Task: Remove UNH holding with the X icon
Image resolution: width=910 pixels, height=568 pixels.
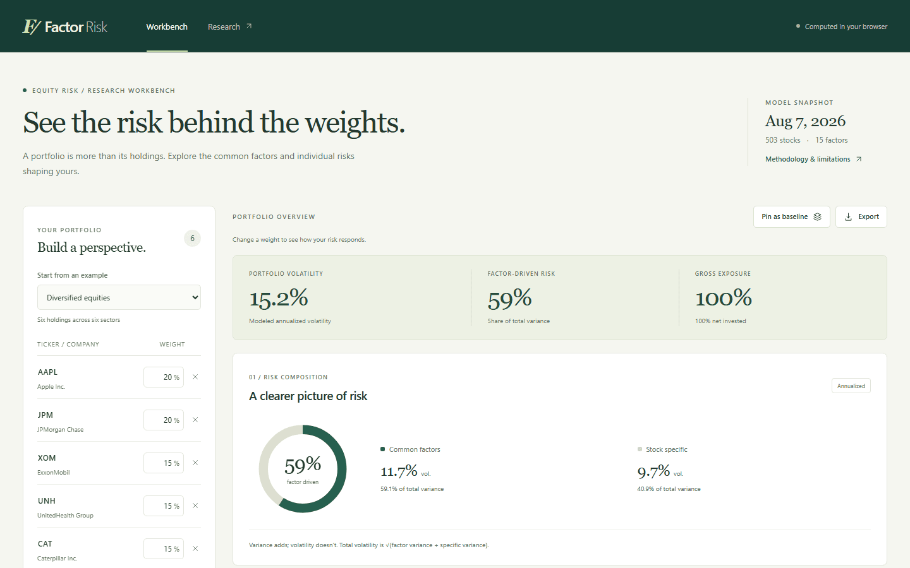Action: [x=195, y=506]
